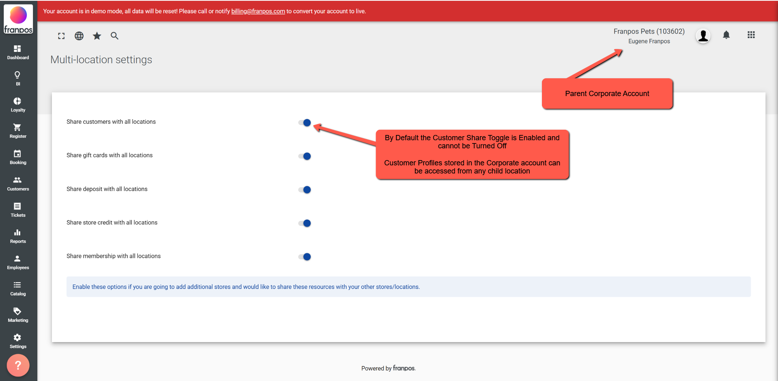Open the Dashboard section
Screen dimensions: 778x381
coord(18,52)
